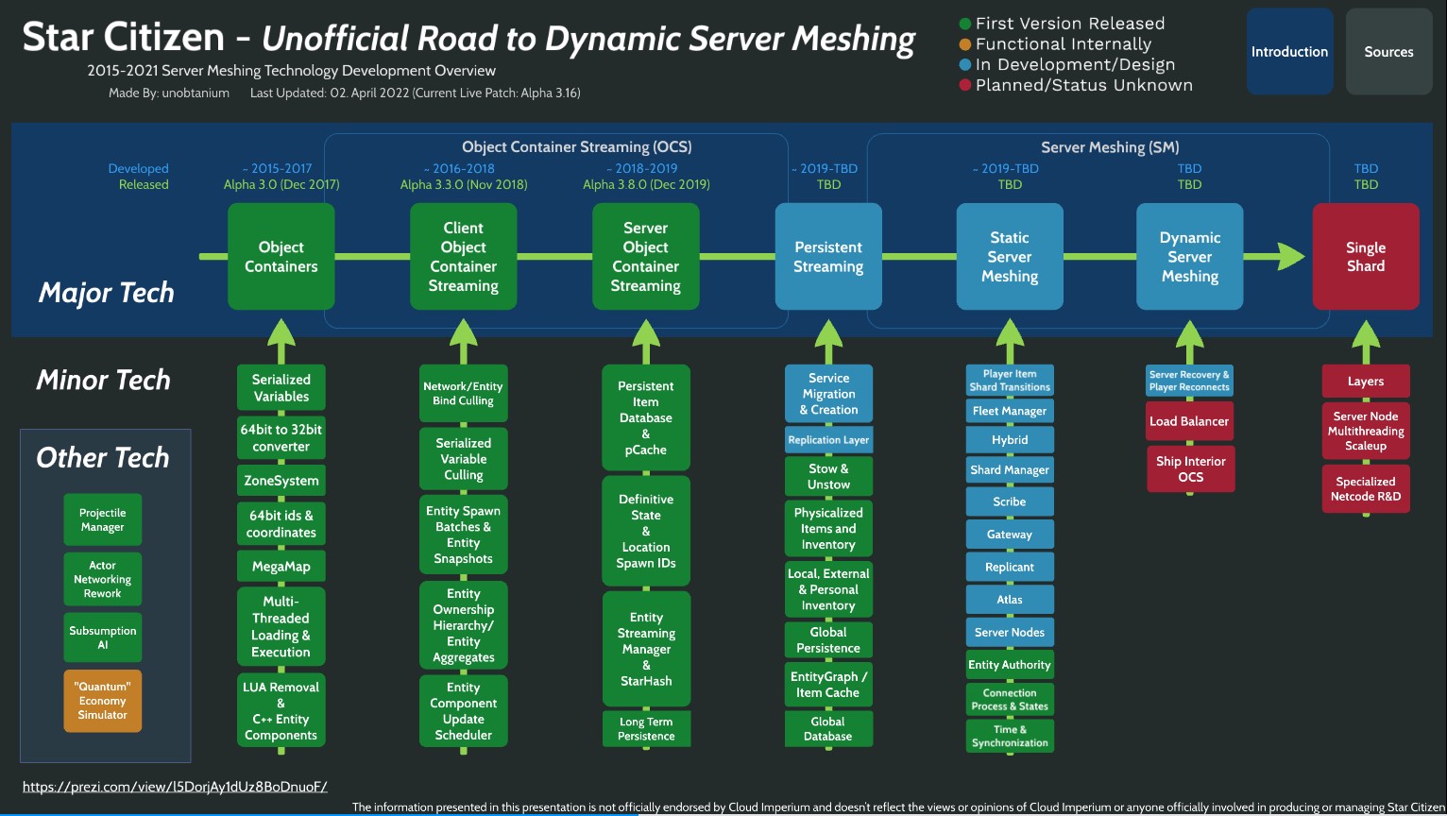Open the Sources section
Screen dimensions: 1447x816
pos(1388,52)
